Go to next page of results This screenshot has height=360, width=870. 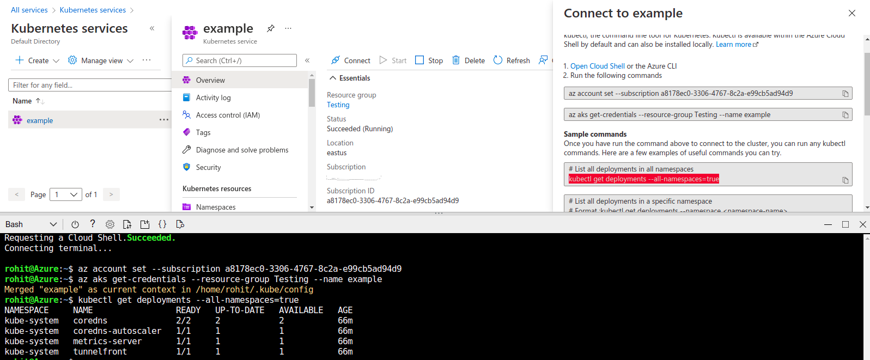111,194
